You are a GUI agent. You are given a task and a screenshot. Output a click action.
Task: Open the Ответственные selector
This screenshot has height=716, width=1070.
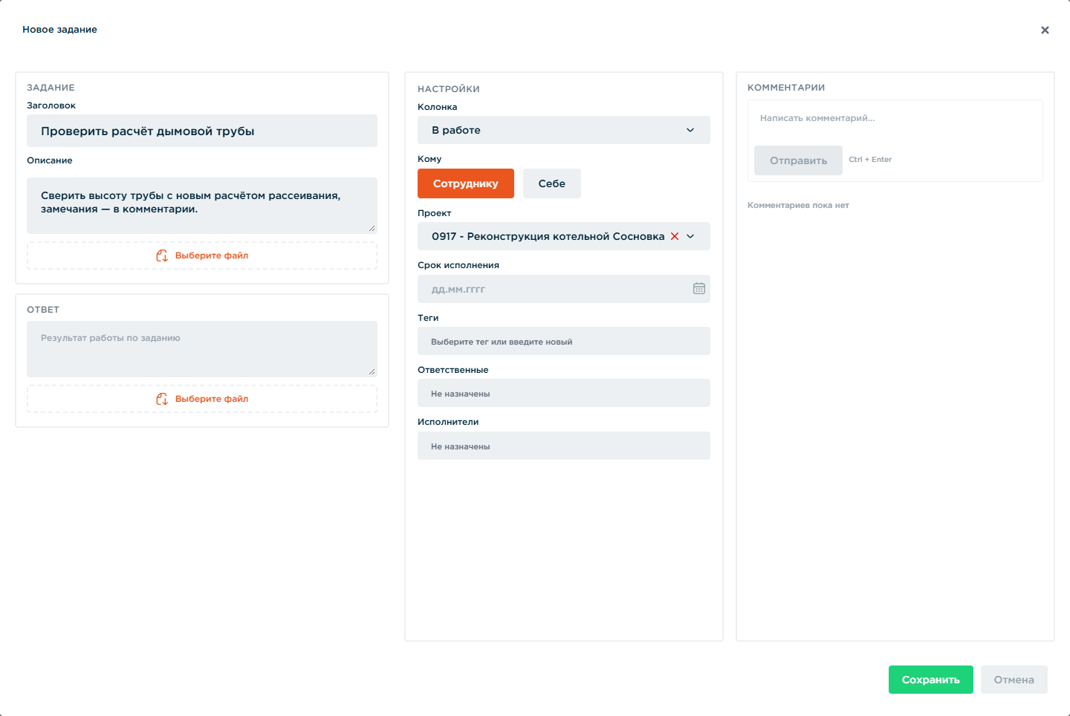tap(564, 393)
